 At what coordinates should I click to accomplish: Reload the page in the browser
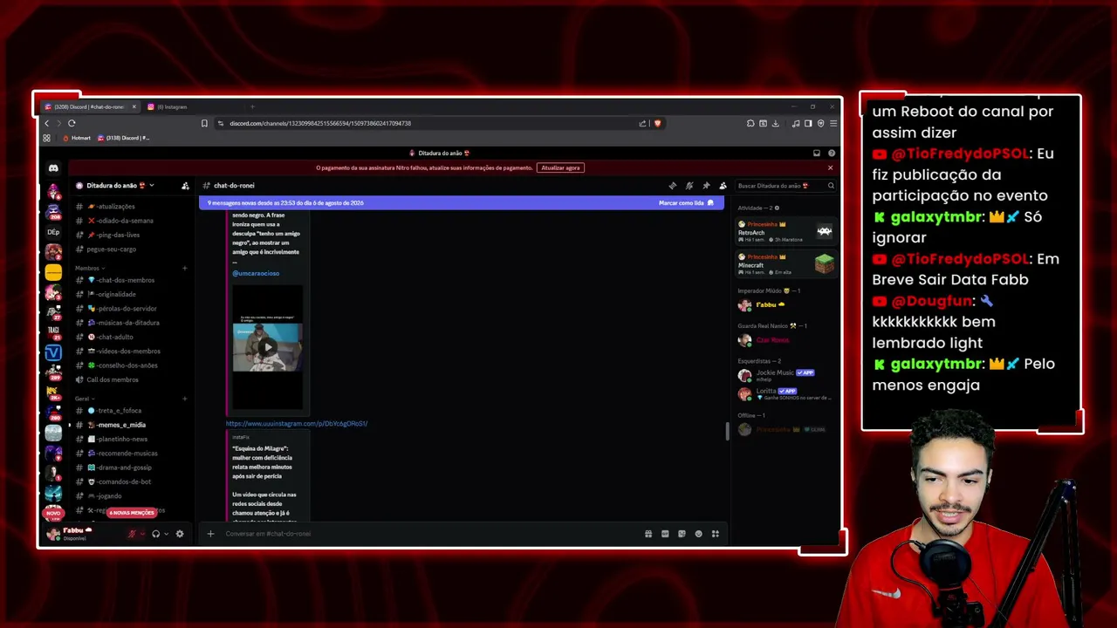click(72, 123)
